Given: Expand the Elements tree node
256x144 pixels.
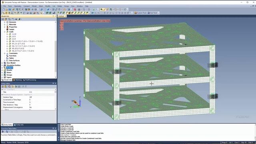Looking at the screenshot, I should click(5, 22).
